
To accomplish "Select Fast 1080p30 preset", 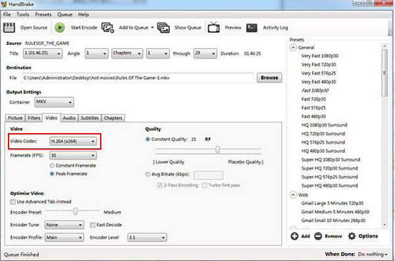I will coord(315,90).
